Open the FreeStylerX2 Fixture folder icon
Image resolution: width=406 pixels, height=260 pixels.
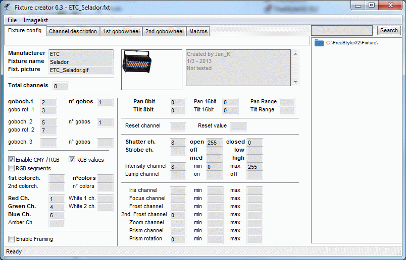pos(319,43)
